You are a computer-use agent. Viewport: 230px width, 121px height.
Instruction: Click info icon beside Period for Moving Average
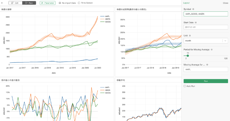tap(212, 50)
